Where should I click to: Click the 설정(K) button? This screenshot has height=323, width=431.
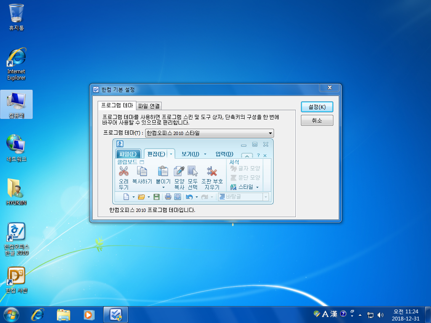pos(317,107)
